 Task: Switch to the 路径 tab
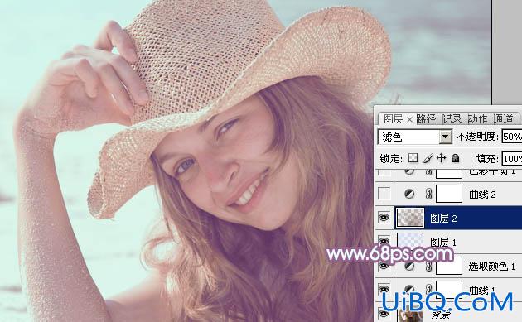pyautogui.click(x=427, y=118)
